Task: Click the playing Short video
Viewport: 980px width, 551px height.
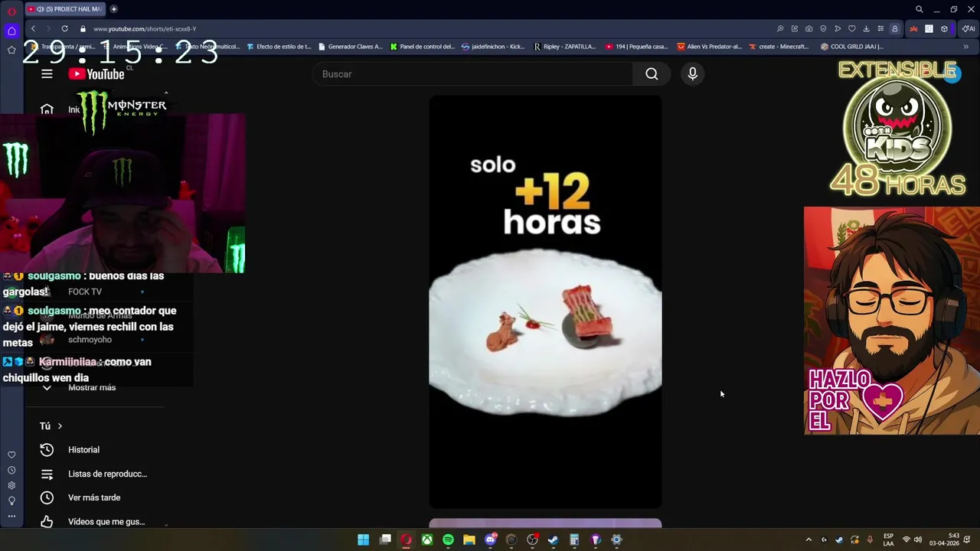Action: pos(545,302)
